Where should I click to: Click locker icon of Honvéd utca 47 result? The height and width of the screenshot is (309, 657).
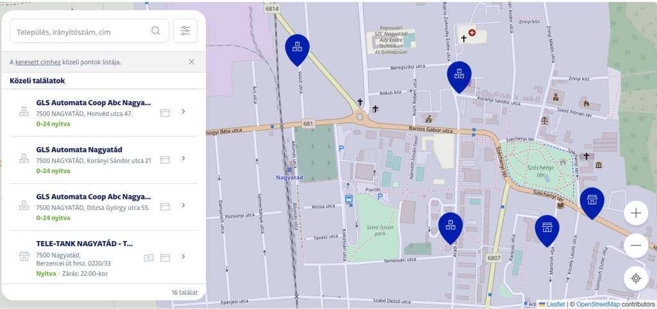coord(24,112)
